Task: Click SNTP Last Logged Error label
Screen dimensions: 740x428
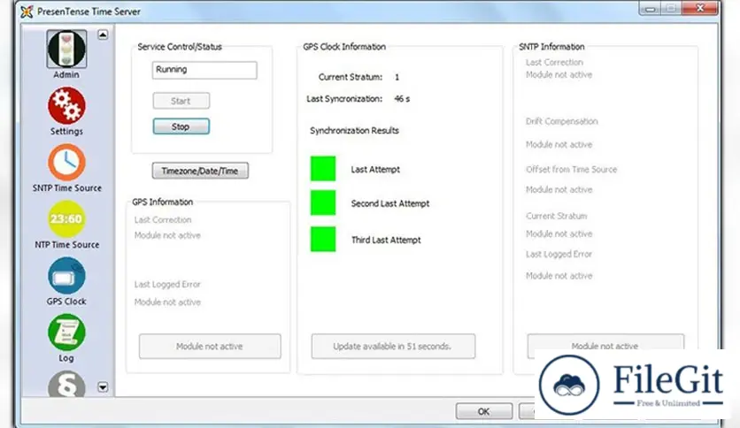Action: [x=559, y=254]
